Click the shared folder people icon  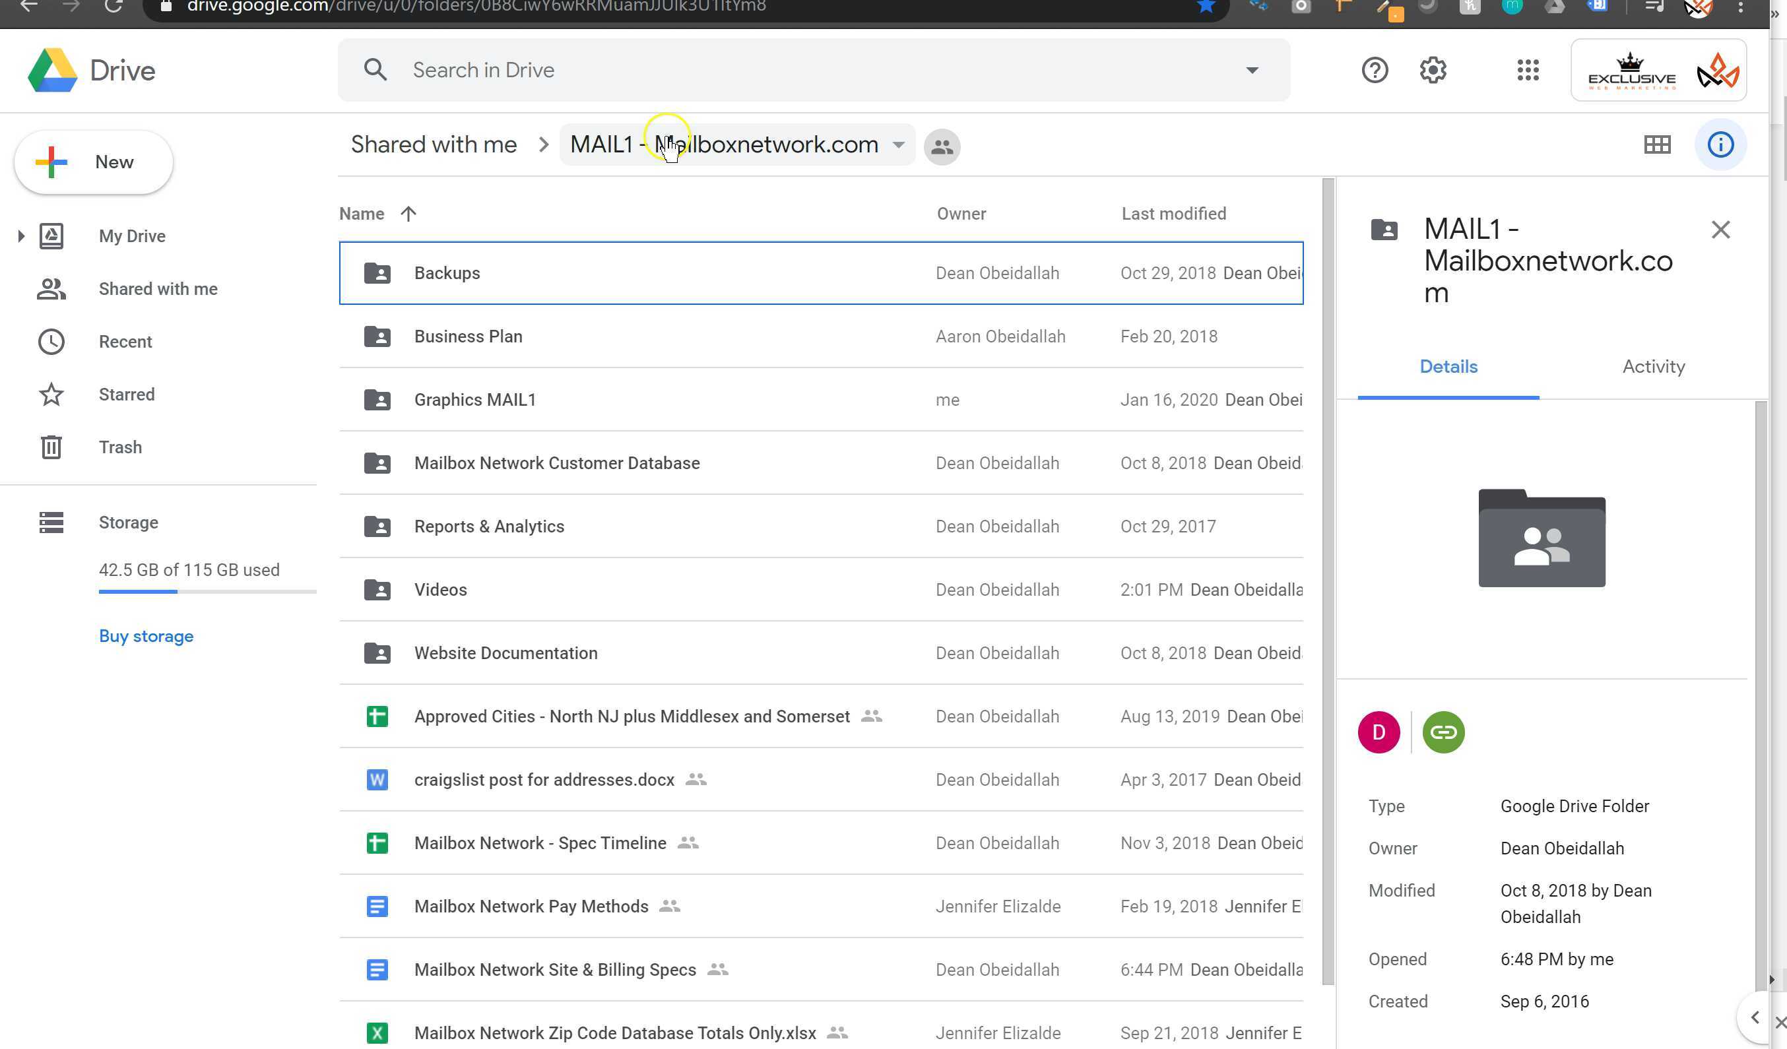pos(942,146)
